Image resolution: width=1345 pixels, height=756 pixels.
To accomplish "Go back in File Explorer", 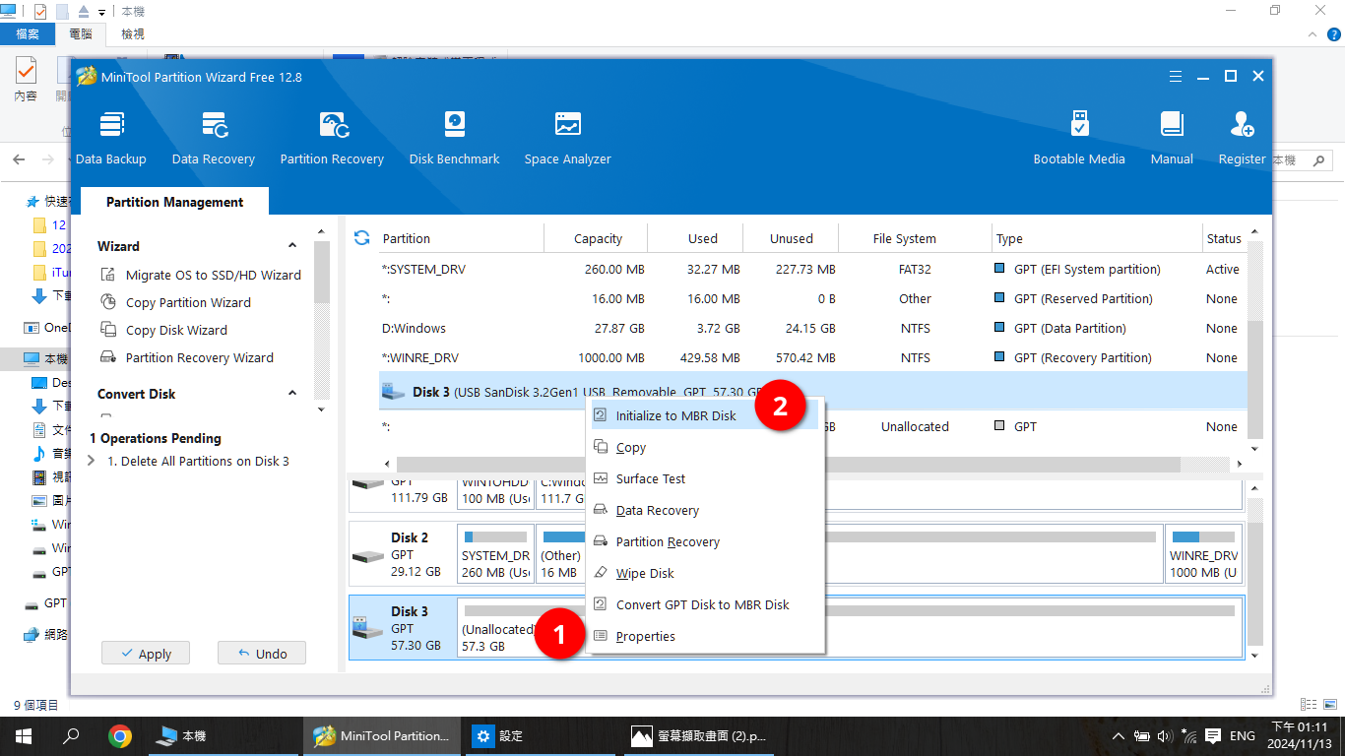I will [19, 159].
